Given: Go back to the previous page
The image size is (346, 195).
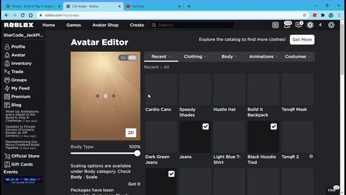Looking at the screenshot, I should pos(6,15).
